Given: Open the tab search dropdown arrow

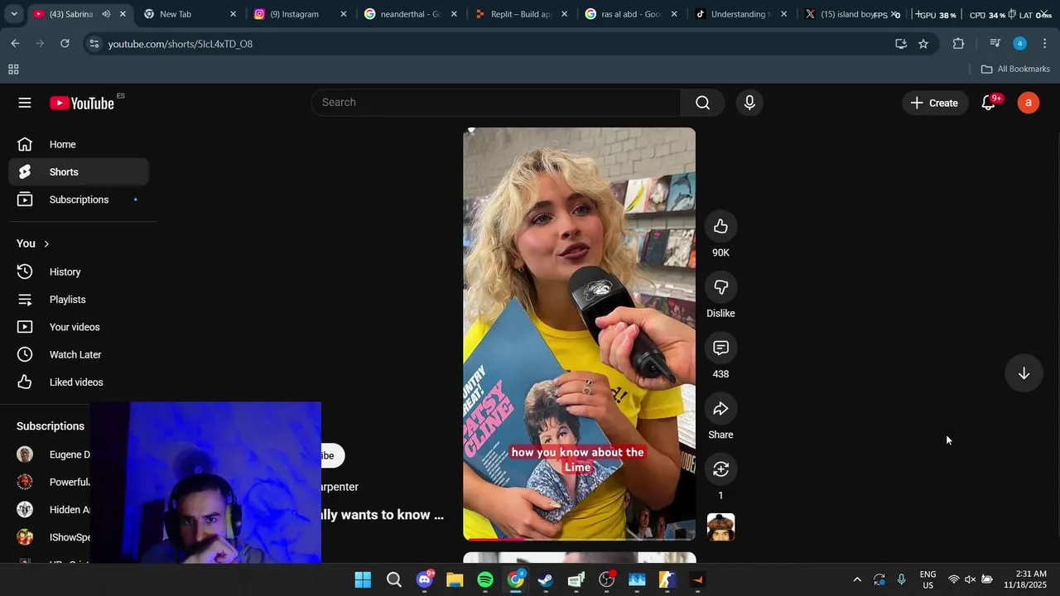Looking at the screenshot, I should [13, 14].
